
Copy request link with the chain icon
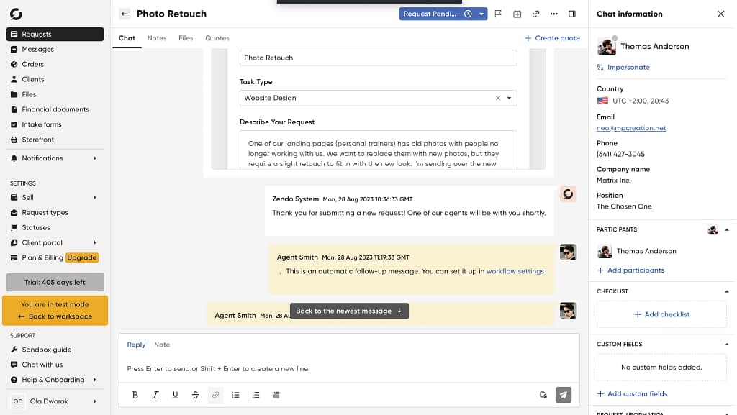[x=535, y=14]
